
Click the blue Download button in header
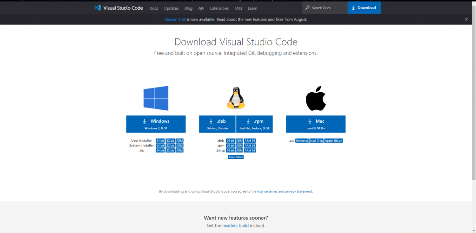point(364,8)
